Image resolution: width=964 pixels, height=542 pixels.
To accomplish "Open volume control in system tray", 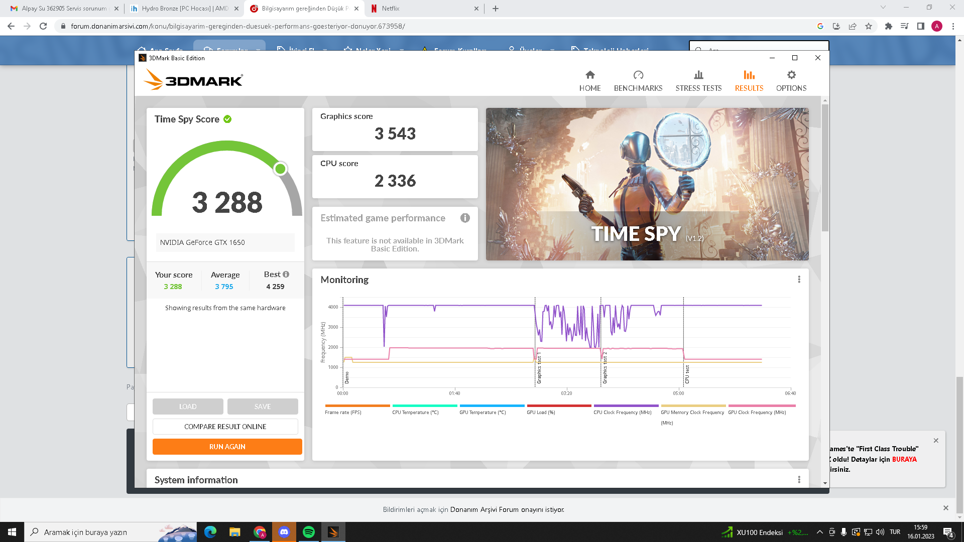I will coord(880,532).
